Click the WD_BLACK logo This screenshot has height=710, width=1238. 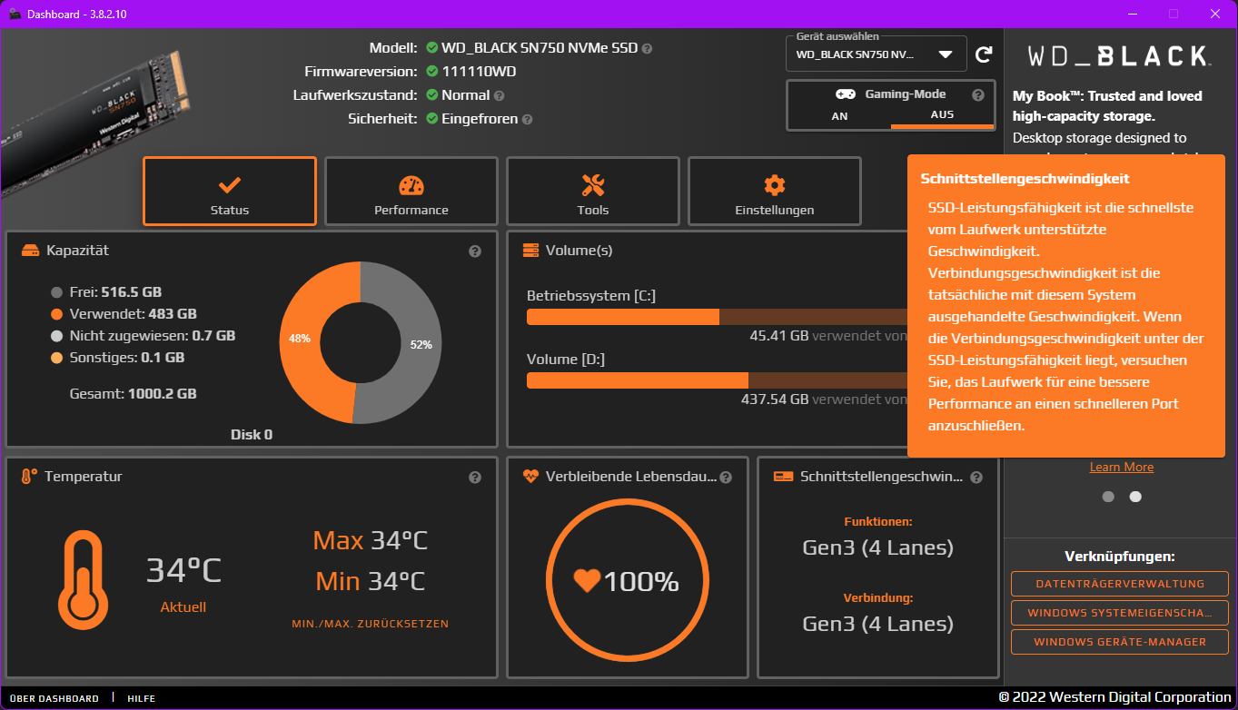tap(1119, 57)
